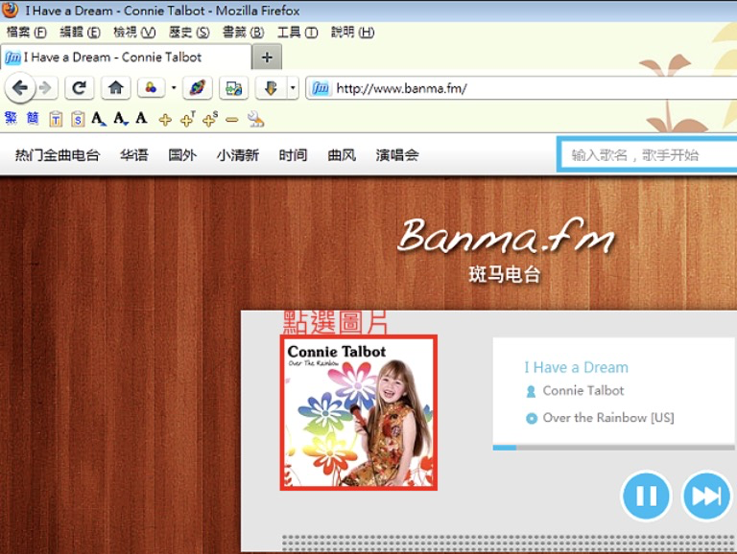
Task: Pause the playing song
Action: pyautogui.click(x=646, y=496)
